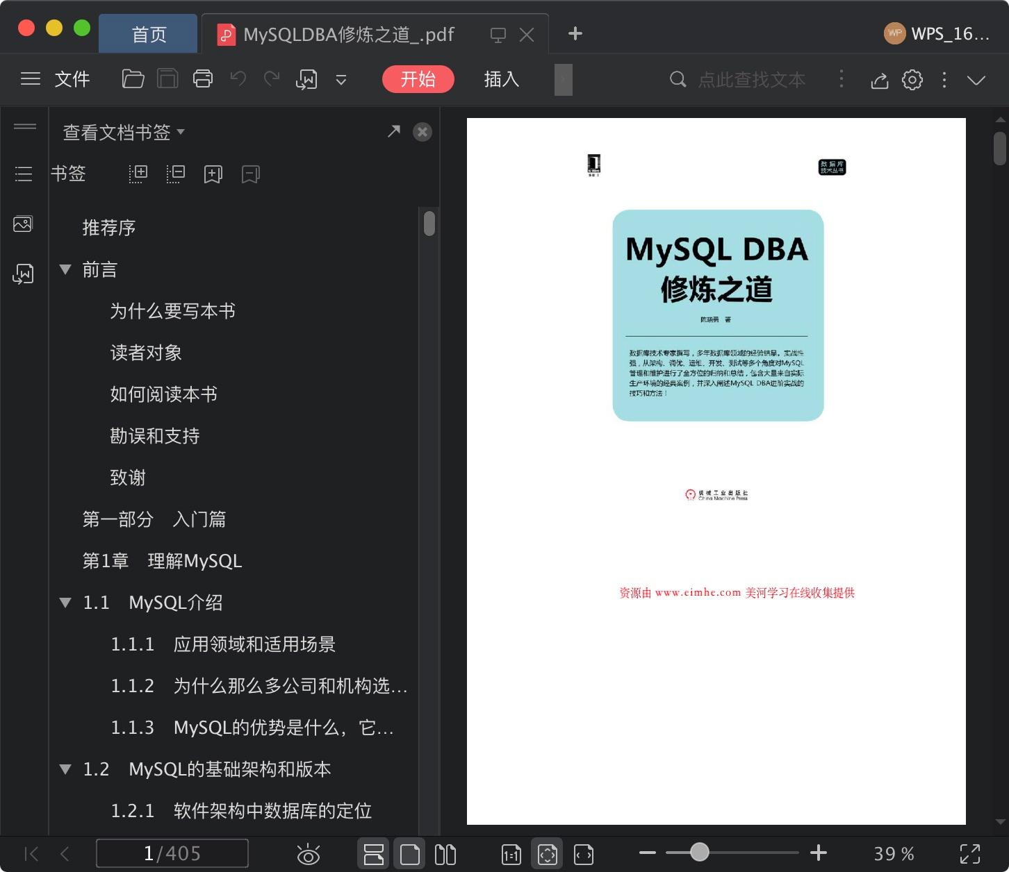Switch to the 首页 tab

click(x=149, y=34)
